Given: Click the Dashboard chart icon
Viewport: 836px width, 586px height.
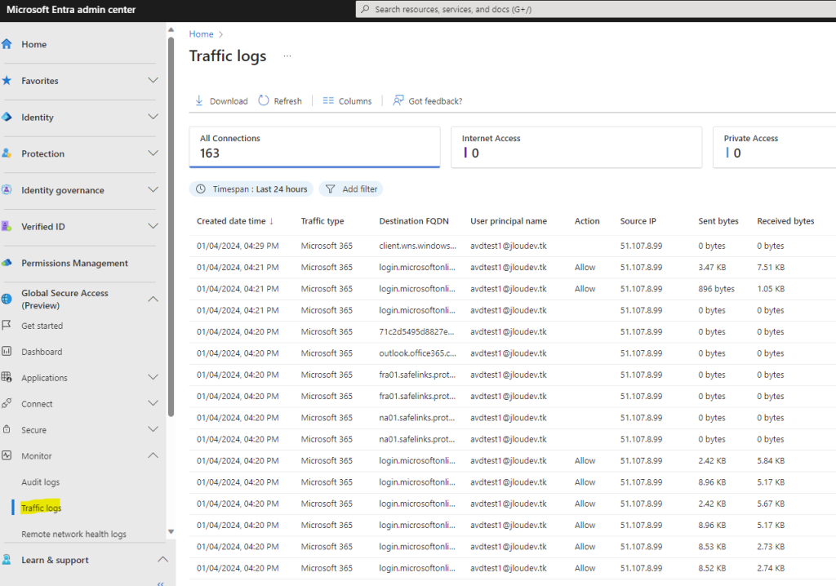Looking at the screenshot, I should point(7,352).
